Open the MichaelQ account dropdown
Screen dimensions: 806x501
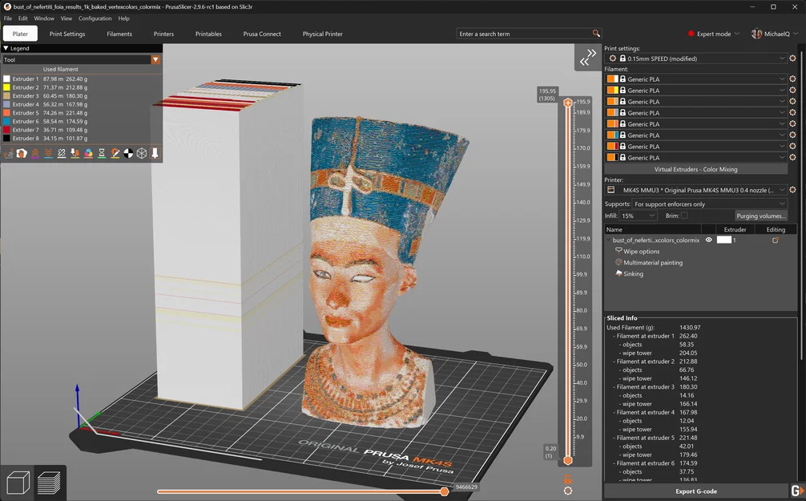point(775,34)
